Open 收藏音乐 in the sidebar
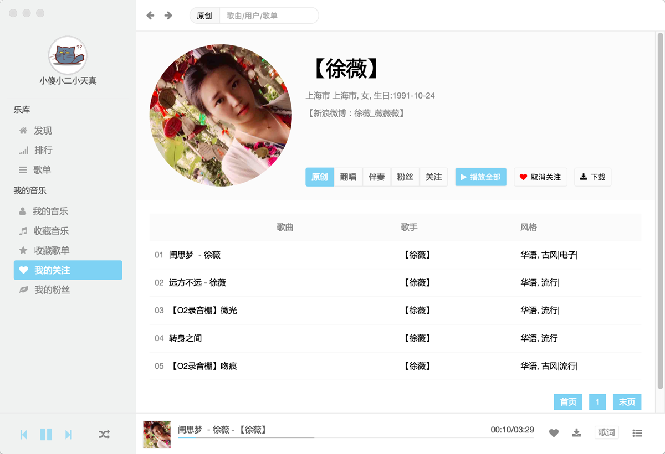Image resolution: width=665 pixels, height=454 pixels. click(51, 231)
